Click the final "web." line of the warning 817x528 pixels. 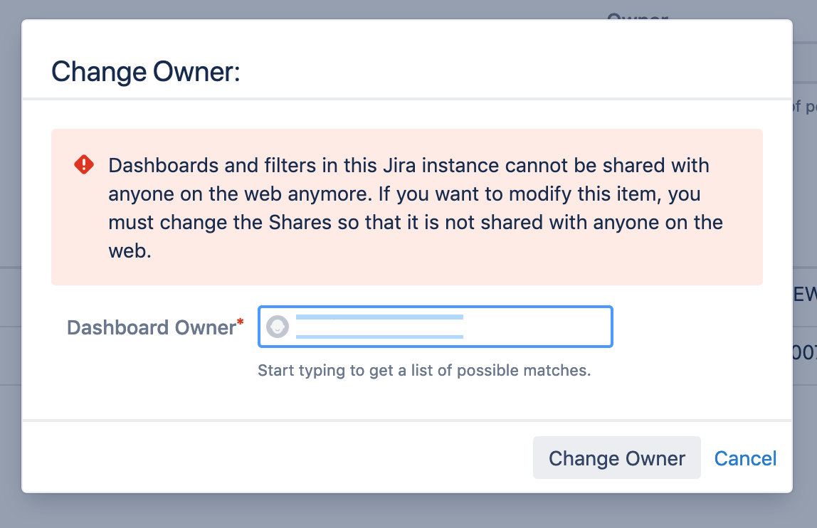pyautogui.click(x=130, y=251)
